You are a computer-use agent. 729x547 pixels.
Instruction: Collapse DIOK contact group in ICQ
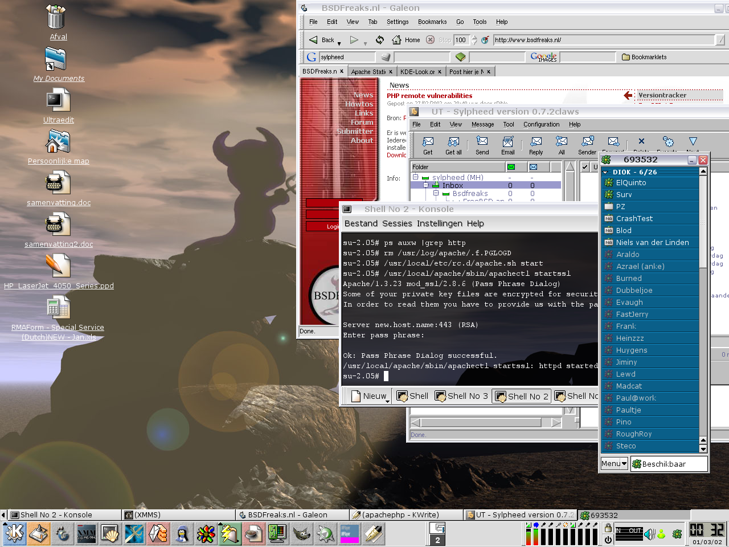[605, 172]
